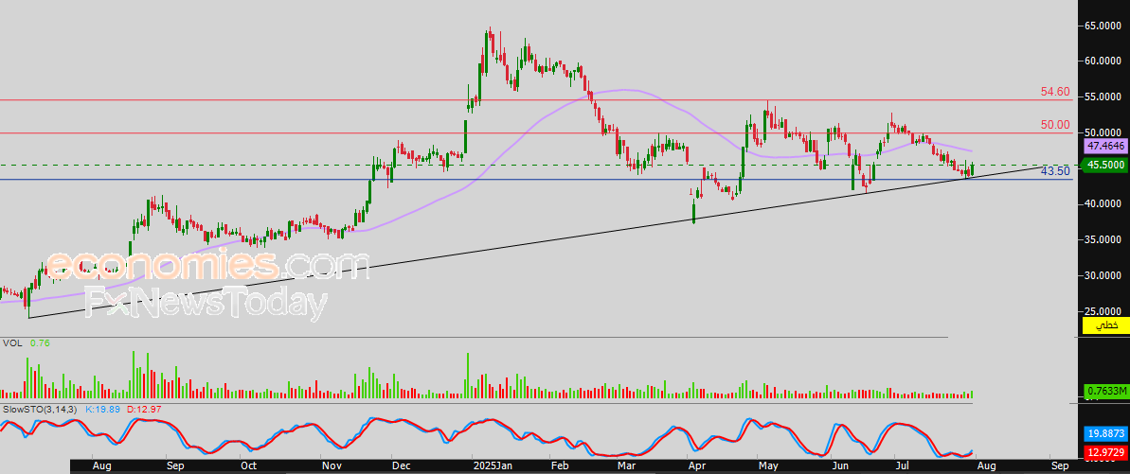Click the green 0.7633M volume tag
This screenshot has width=1130, height=474.
[x=1104, y=392]
